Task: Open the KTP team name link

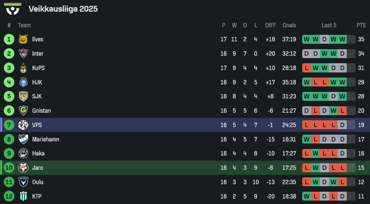Action: click(x=37, y=197)
